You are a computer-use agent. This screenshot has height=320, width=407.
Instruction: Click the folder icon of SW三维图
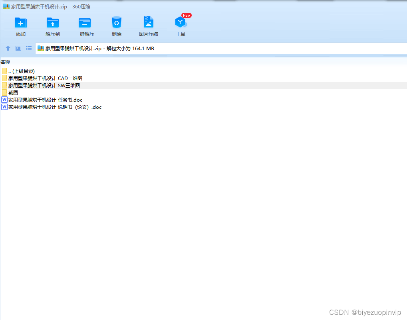tap(4, 85)
